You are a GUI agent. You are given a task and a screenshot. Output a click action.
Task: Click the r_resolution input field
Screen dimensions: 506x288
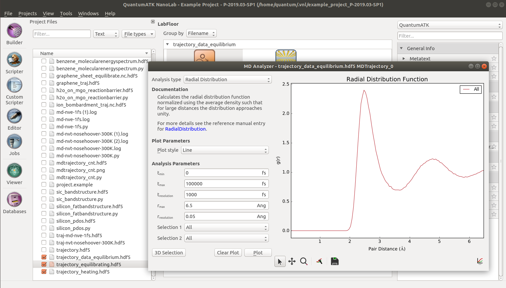click(x=227, y=216)
